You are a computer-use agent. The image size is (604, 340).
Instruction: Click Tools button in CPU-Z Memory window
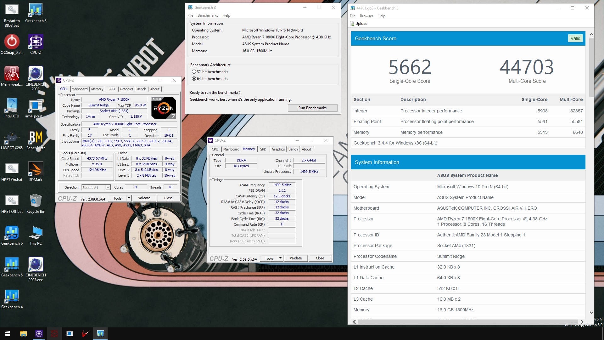click(x=269, y=258)
